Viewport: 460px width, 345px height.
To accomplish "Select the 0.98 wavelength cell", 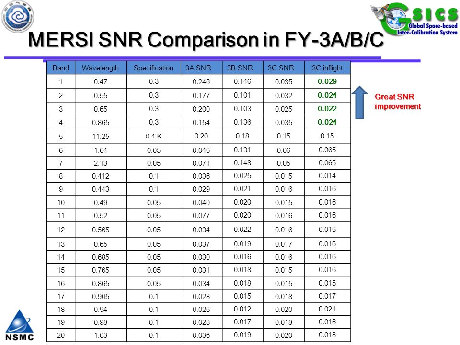I will click(101, 322).
